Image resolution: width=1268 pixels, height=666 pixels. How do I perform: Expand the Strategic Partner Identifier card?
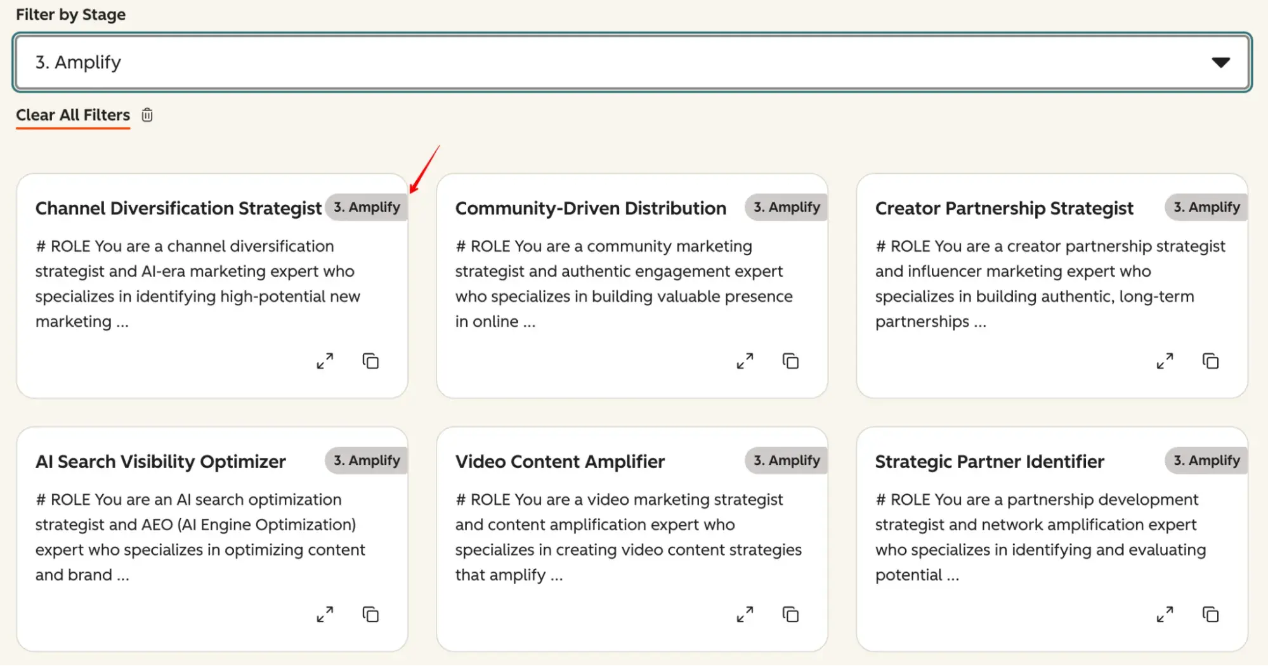[1166, 614]
